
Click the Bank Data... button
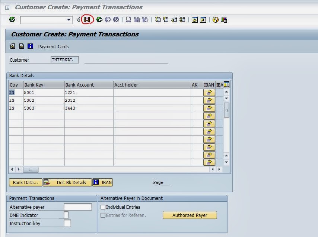click(x=25, y=182)
